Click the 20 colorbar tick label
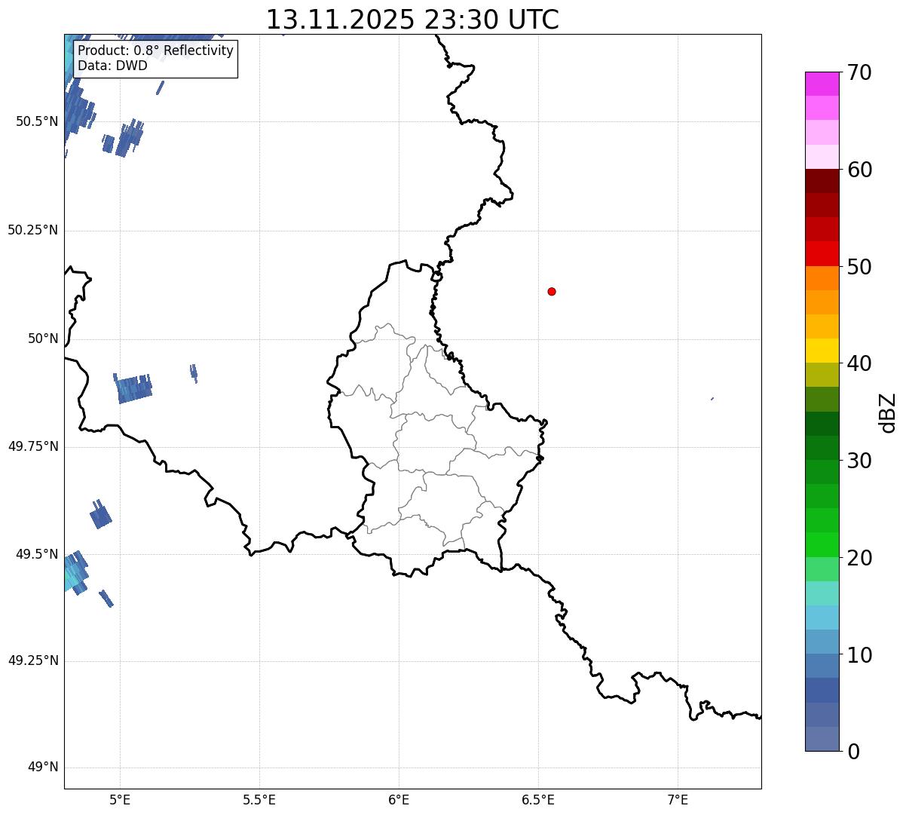Image resolution: width=906 pixels, height=815 pixels. tap(860, 559)
